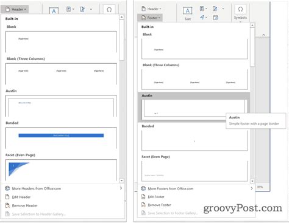Open More Headers from Office.com
289x223 pixels.
point(63,188)
